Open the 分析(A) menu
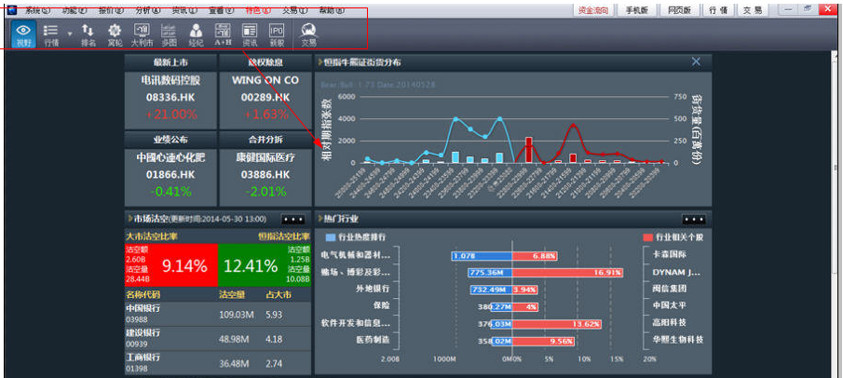 (x=147, y=10)
